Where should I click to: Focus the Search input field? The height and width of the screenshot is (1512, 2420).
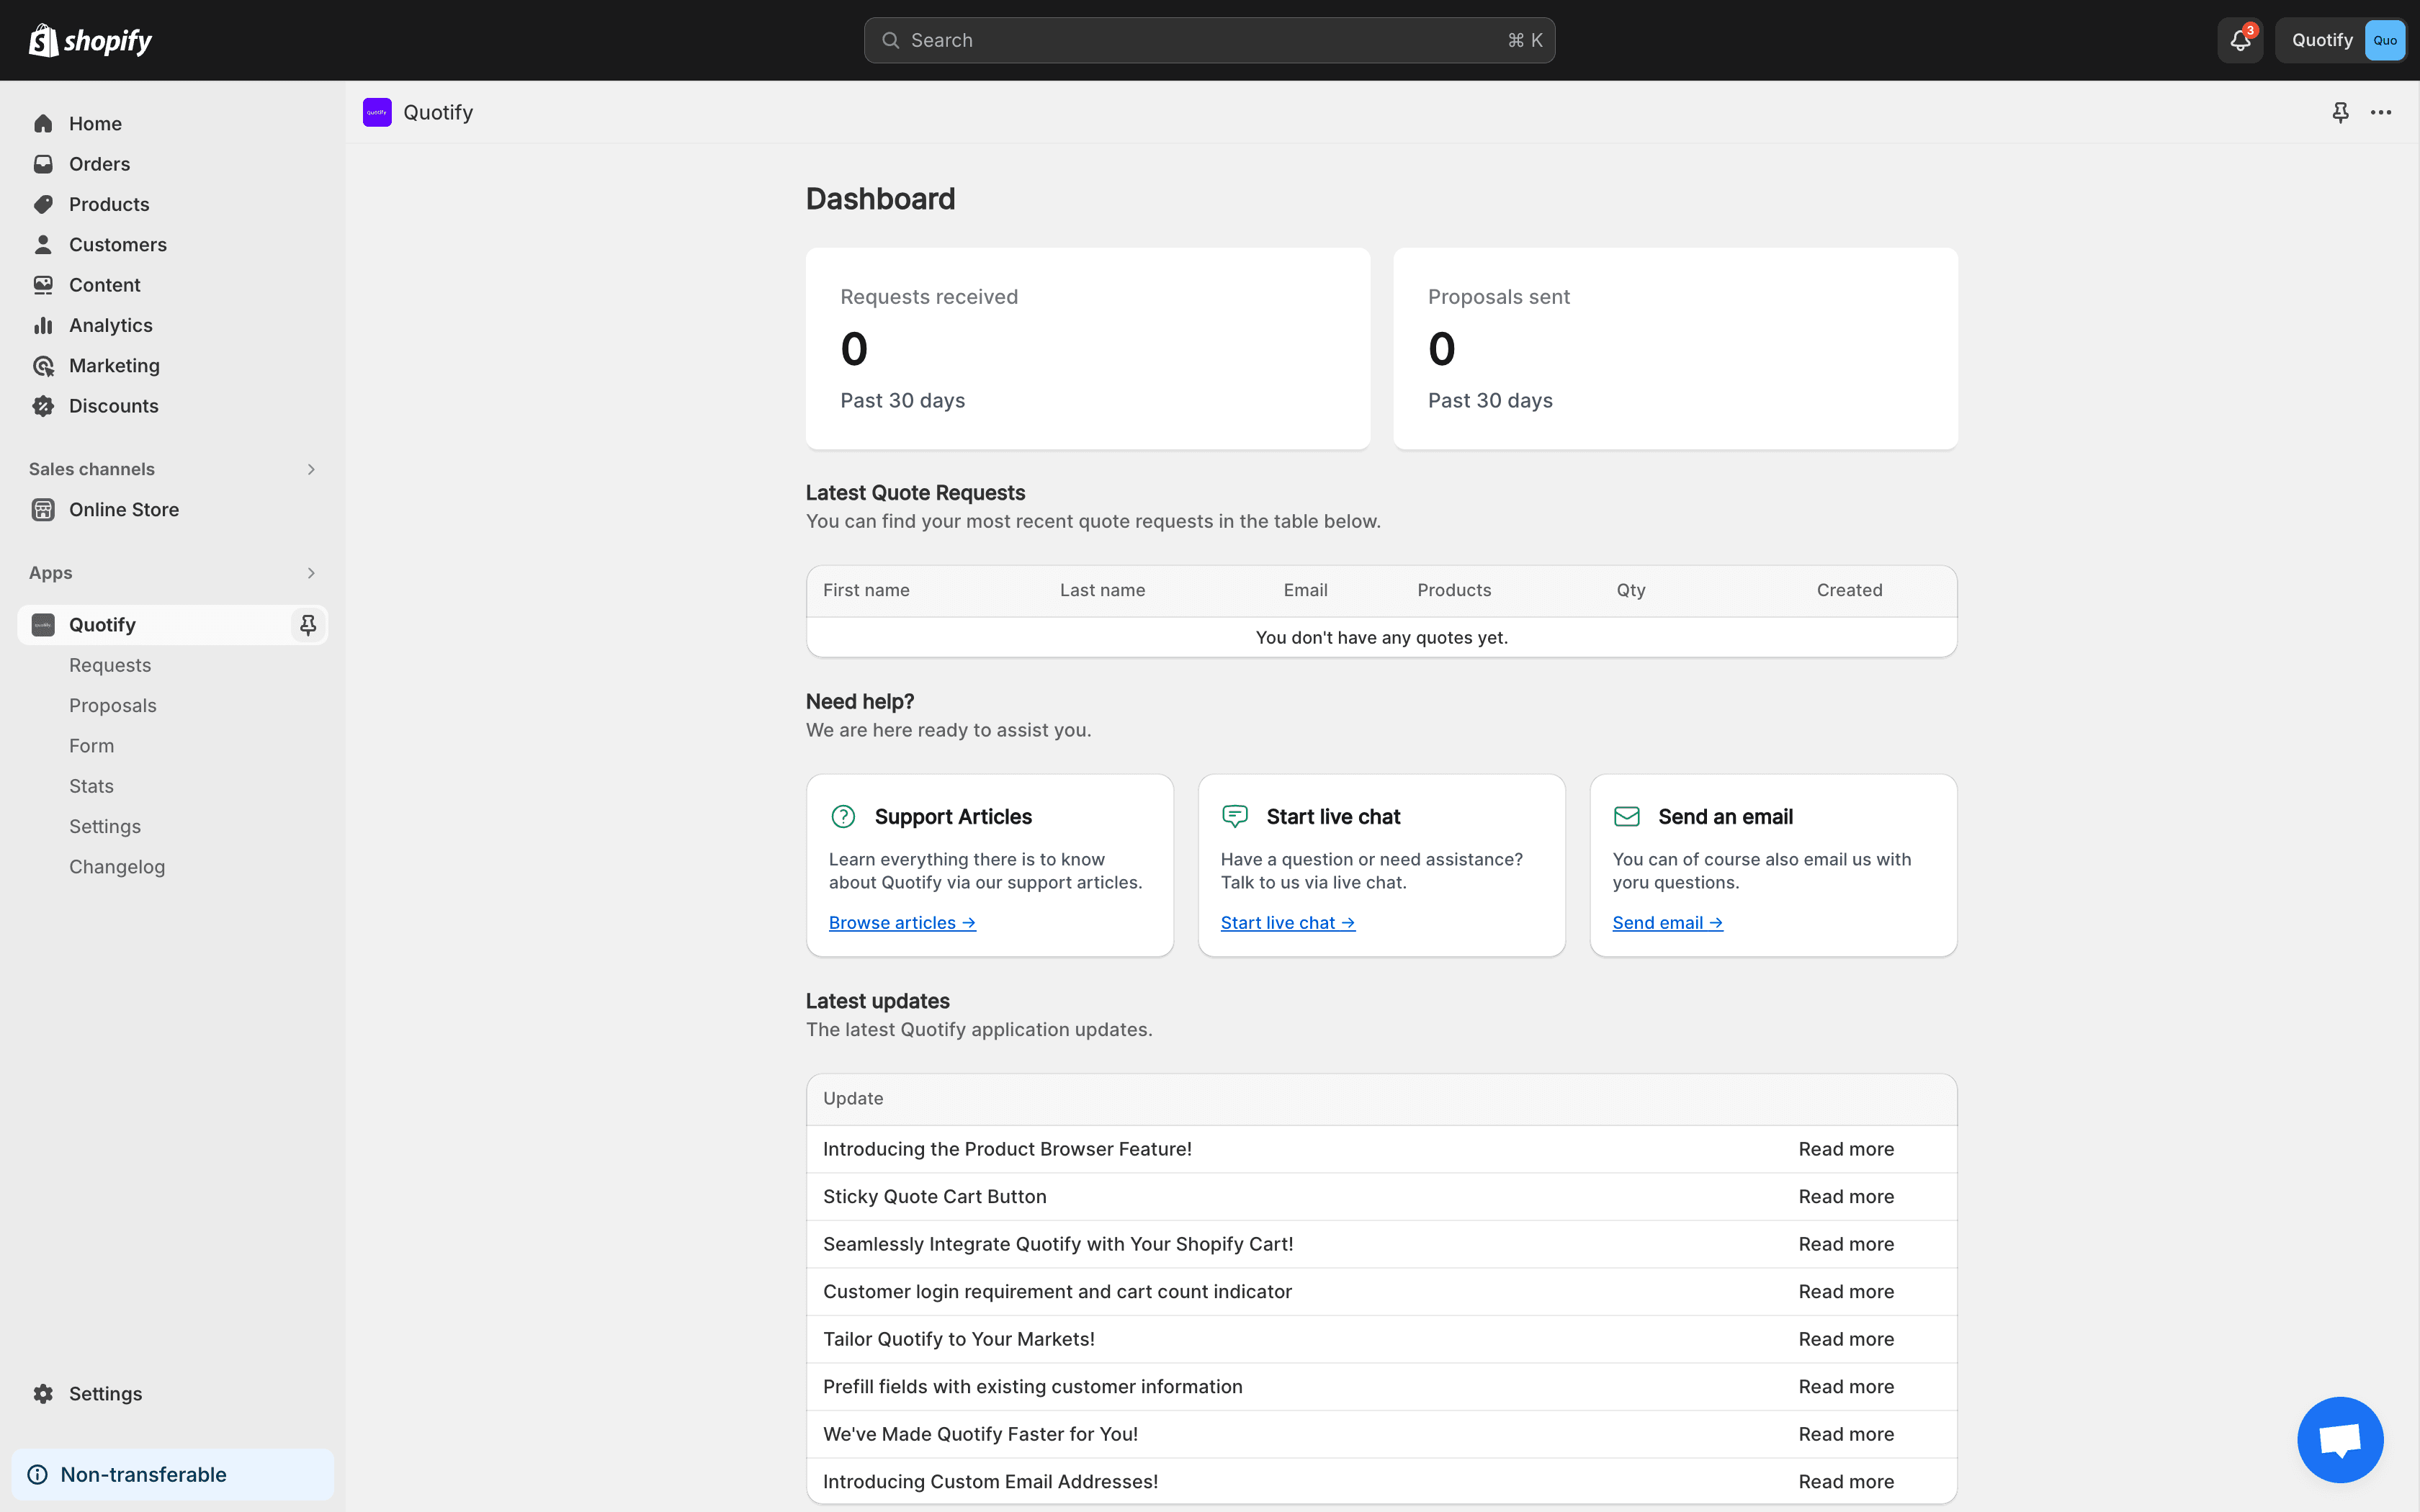tap(1209, 40)
